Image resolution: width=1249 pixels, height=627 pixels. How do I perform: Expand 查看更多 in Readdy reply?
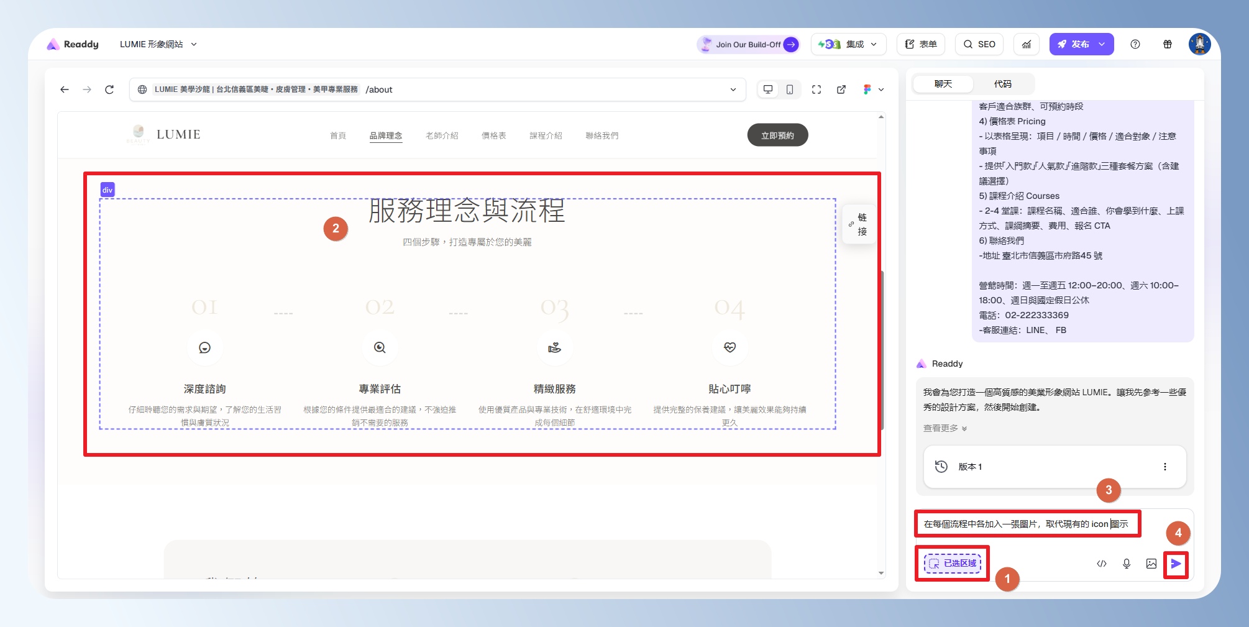pyautogui.click(x=945, y=428)
